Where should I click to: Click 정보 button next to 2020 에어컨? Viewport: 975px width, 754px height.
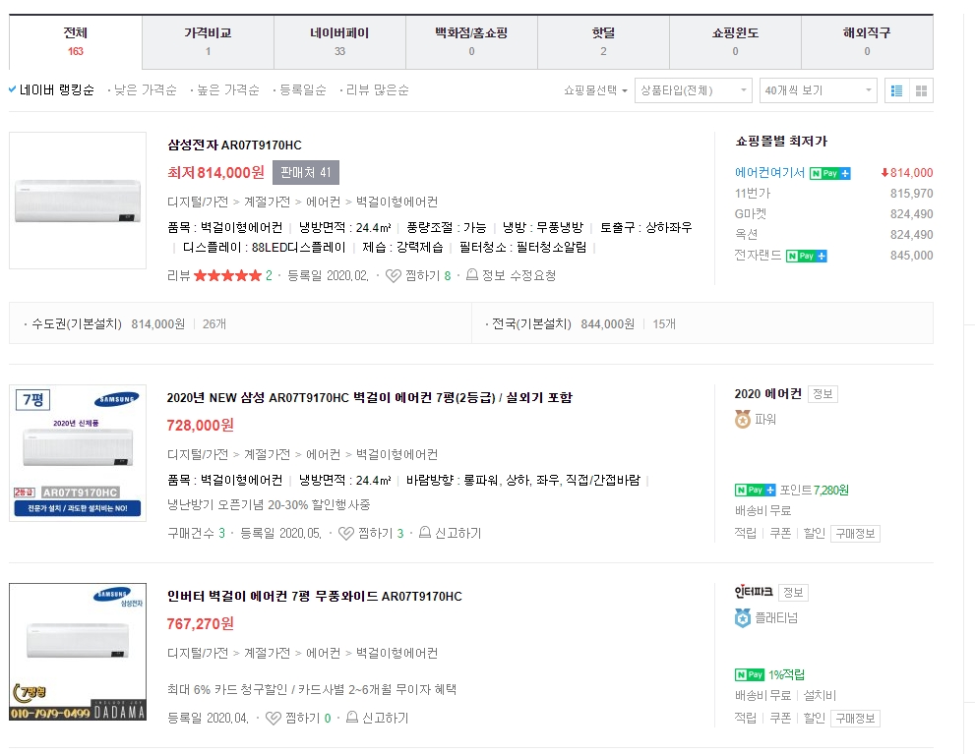[823, 394]
